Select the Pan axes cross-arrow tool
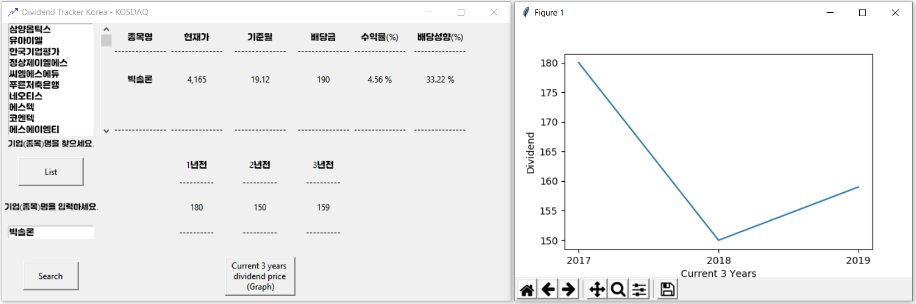Viewport: 916px width, 304px height. 597,290
